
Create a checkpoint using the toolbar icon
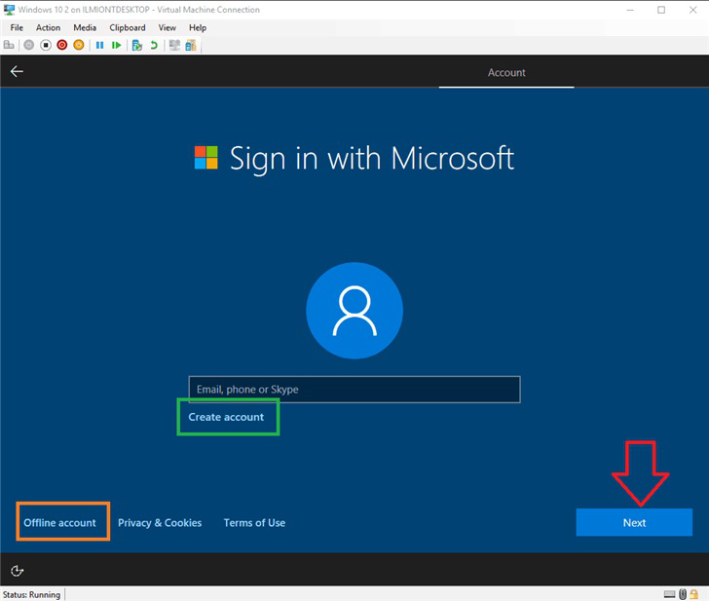click(136, 45)
